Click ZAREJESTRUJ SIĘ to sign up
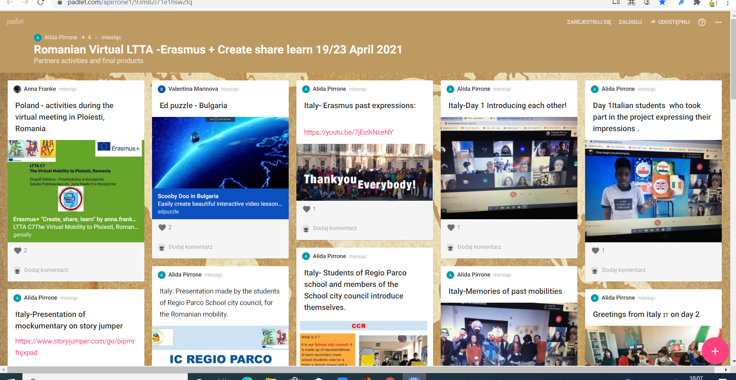736x380 pixels. (x=589, y=22)
